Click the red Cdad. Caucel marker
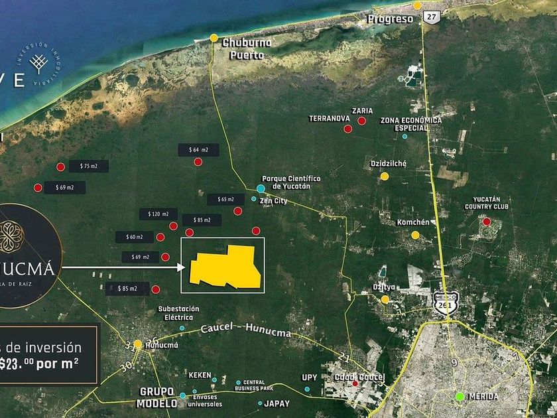Image resolution: width=557 pixels, height=418 pixels. 355,383
